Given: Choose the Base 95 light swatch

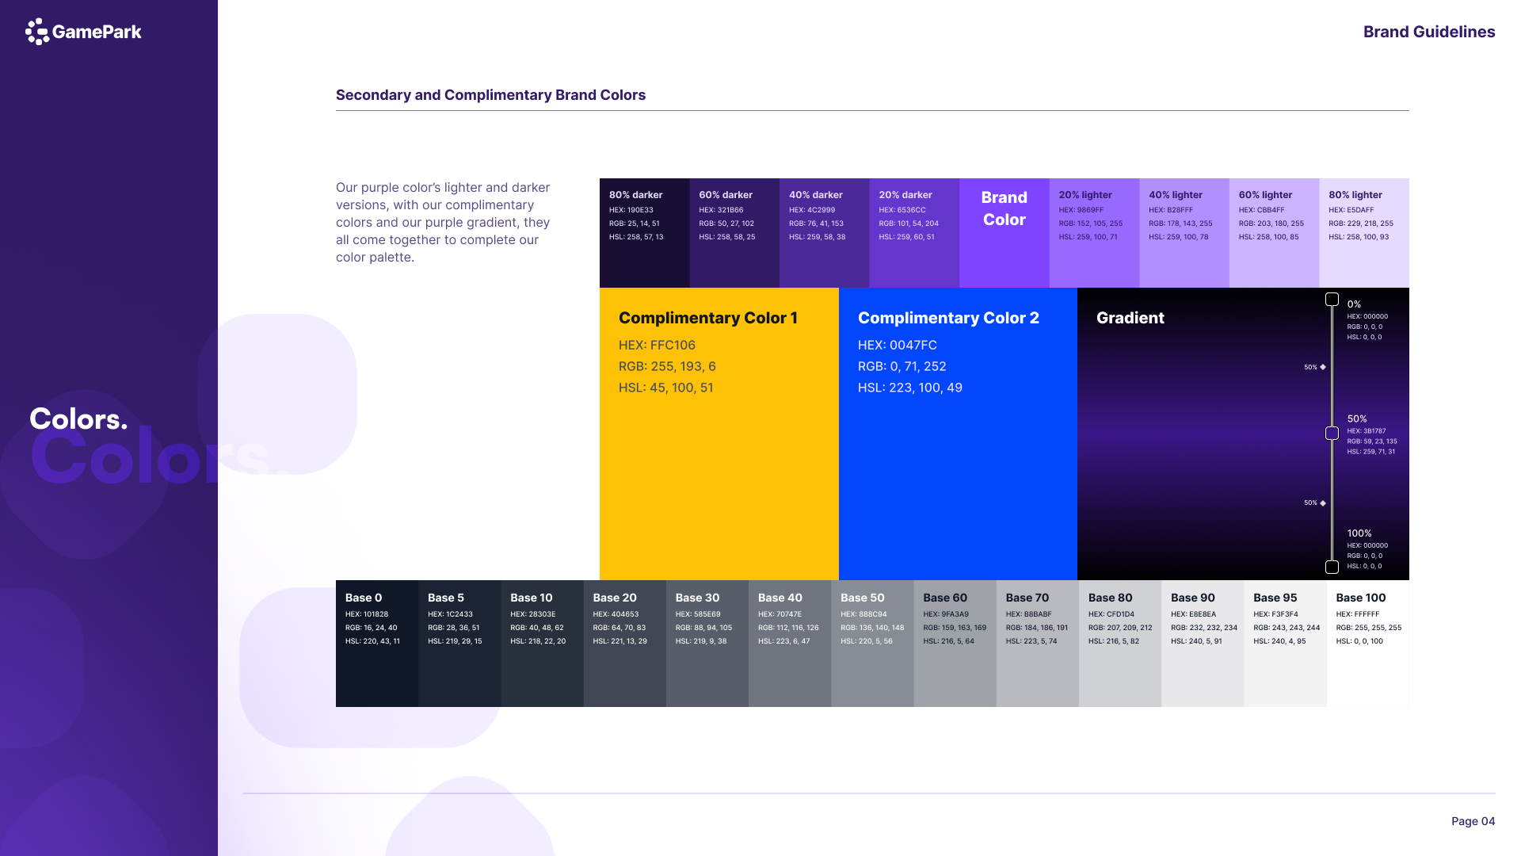Looking at the screenshot, I should 1286,644.
